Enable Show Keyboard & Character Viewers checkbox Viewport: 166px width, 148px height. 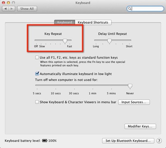[x=37, y=102]
